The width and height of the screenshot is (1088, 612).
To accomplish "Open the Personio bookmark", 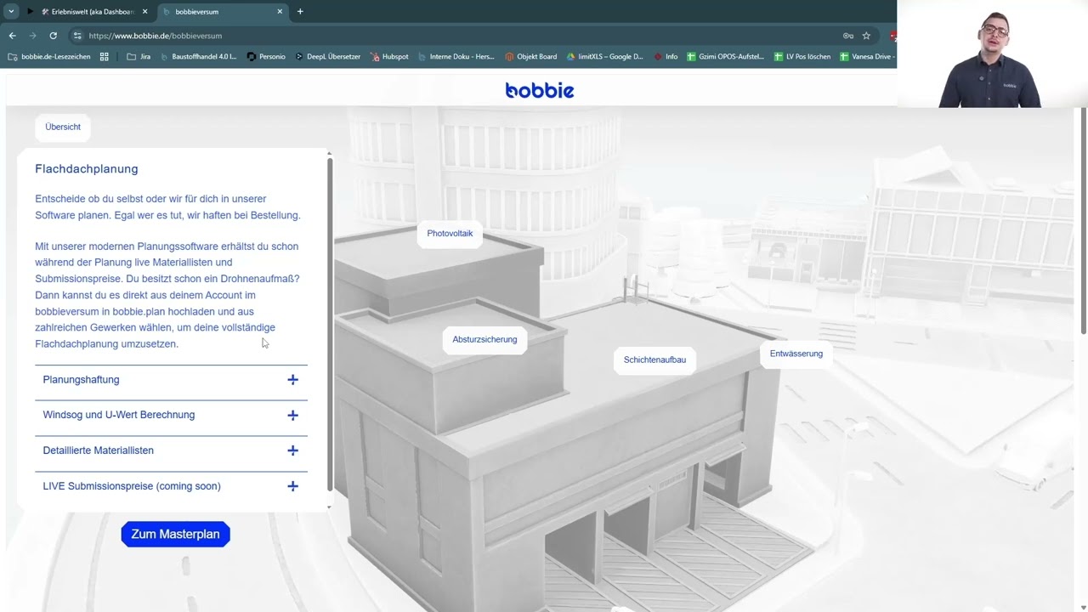I will (266, 57).
